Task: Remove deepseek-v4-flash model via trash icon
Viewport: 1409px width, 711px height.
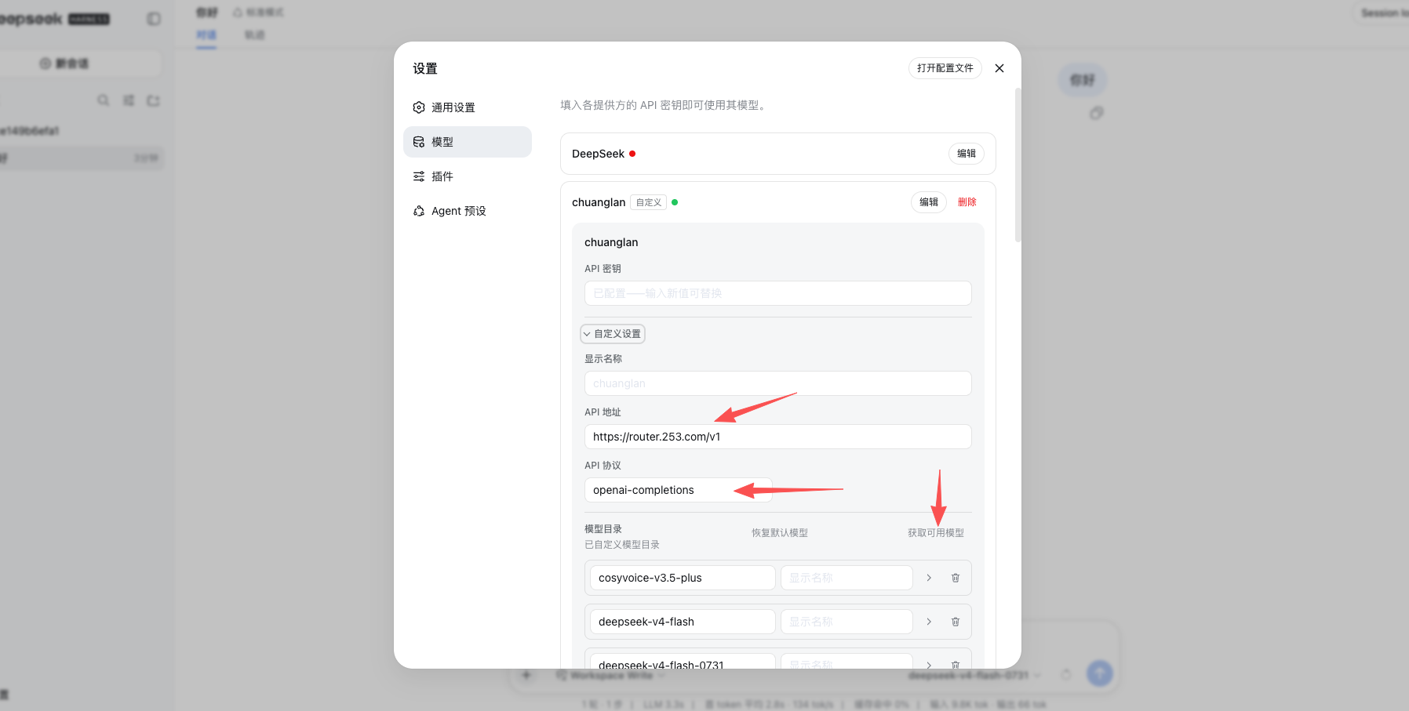Action: coord(956,622)
